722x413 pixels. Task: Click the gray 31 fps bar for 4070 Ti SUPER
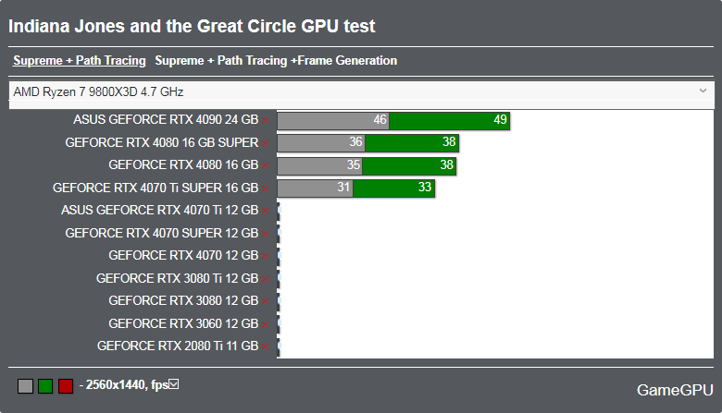click(x=316, y=188)
